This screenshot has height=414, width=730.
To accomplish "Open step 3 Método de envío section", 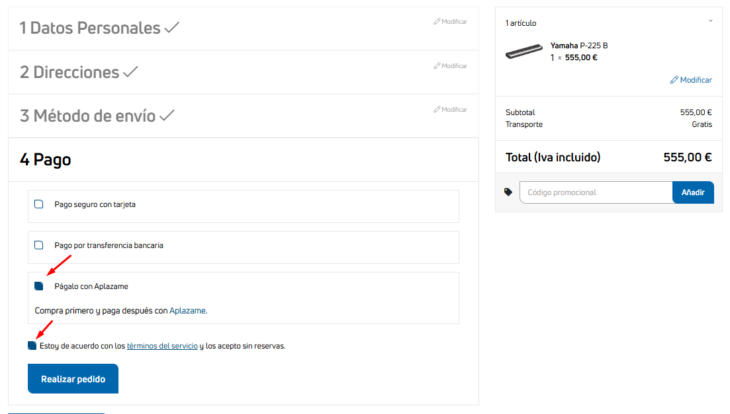I will click(x=87, y=116).
